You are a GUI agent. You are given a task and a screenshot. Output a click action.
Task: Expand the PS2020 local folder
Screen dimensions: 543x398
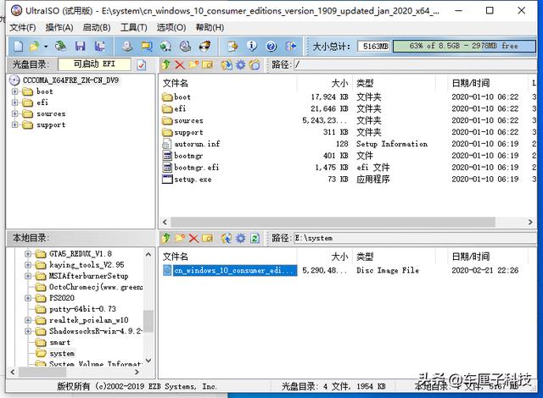[28, 298]
